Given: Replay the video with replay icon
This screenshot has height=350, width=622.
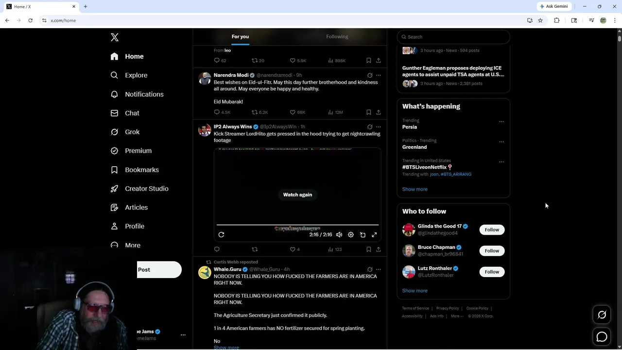Looking at the screenshot, I should click(x=221, y=235).
